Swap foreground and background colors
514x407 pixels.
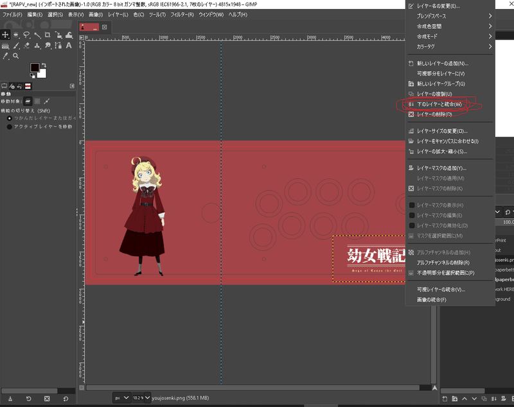[44, 65]
